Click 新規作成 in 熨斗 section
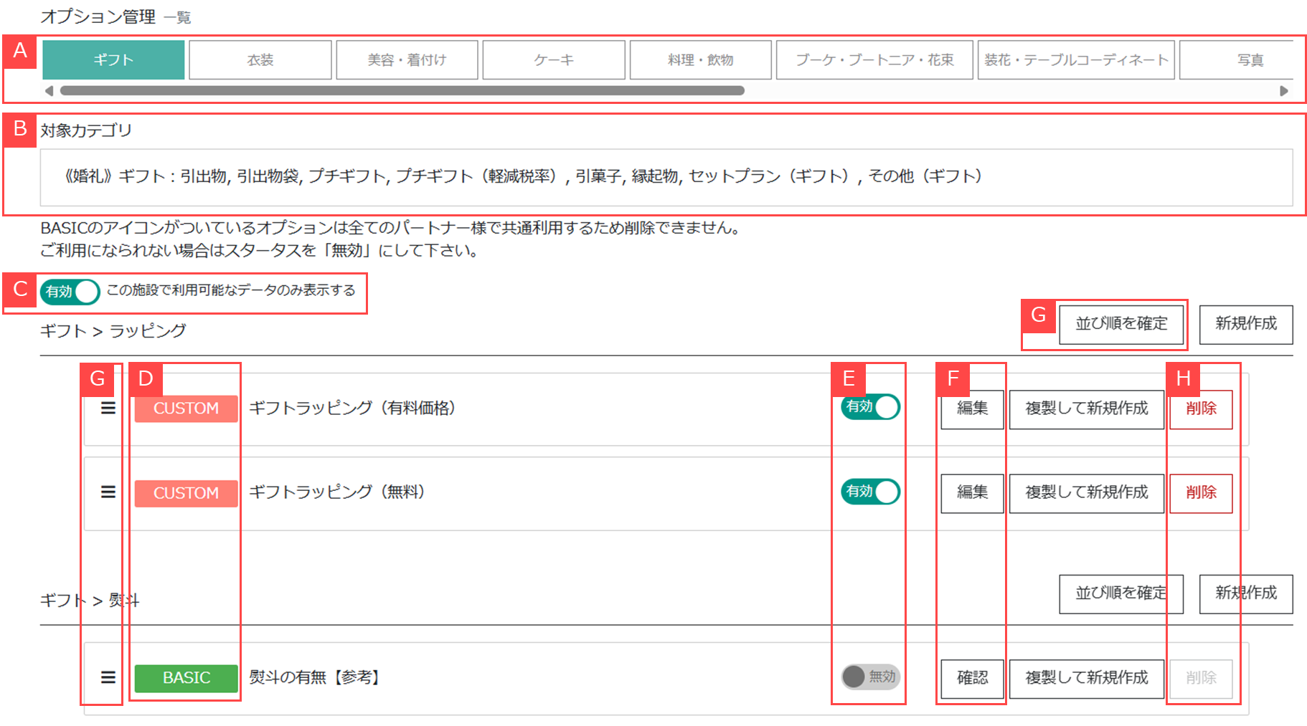This screenshot has width=1307, height=726. 1245,593
